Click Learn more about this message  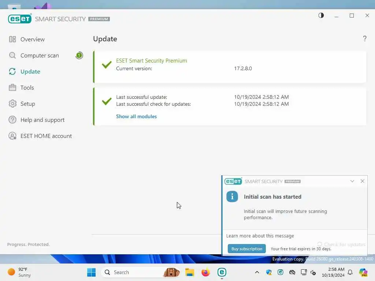point(260,236)
